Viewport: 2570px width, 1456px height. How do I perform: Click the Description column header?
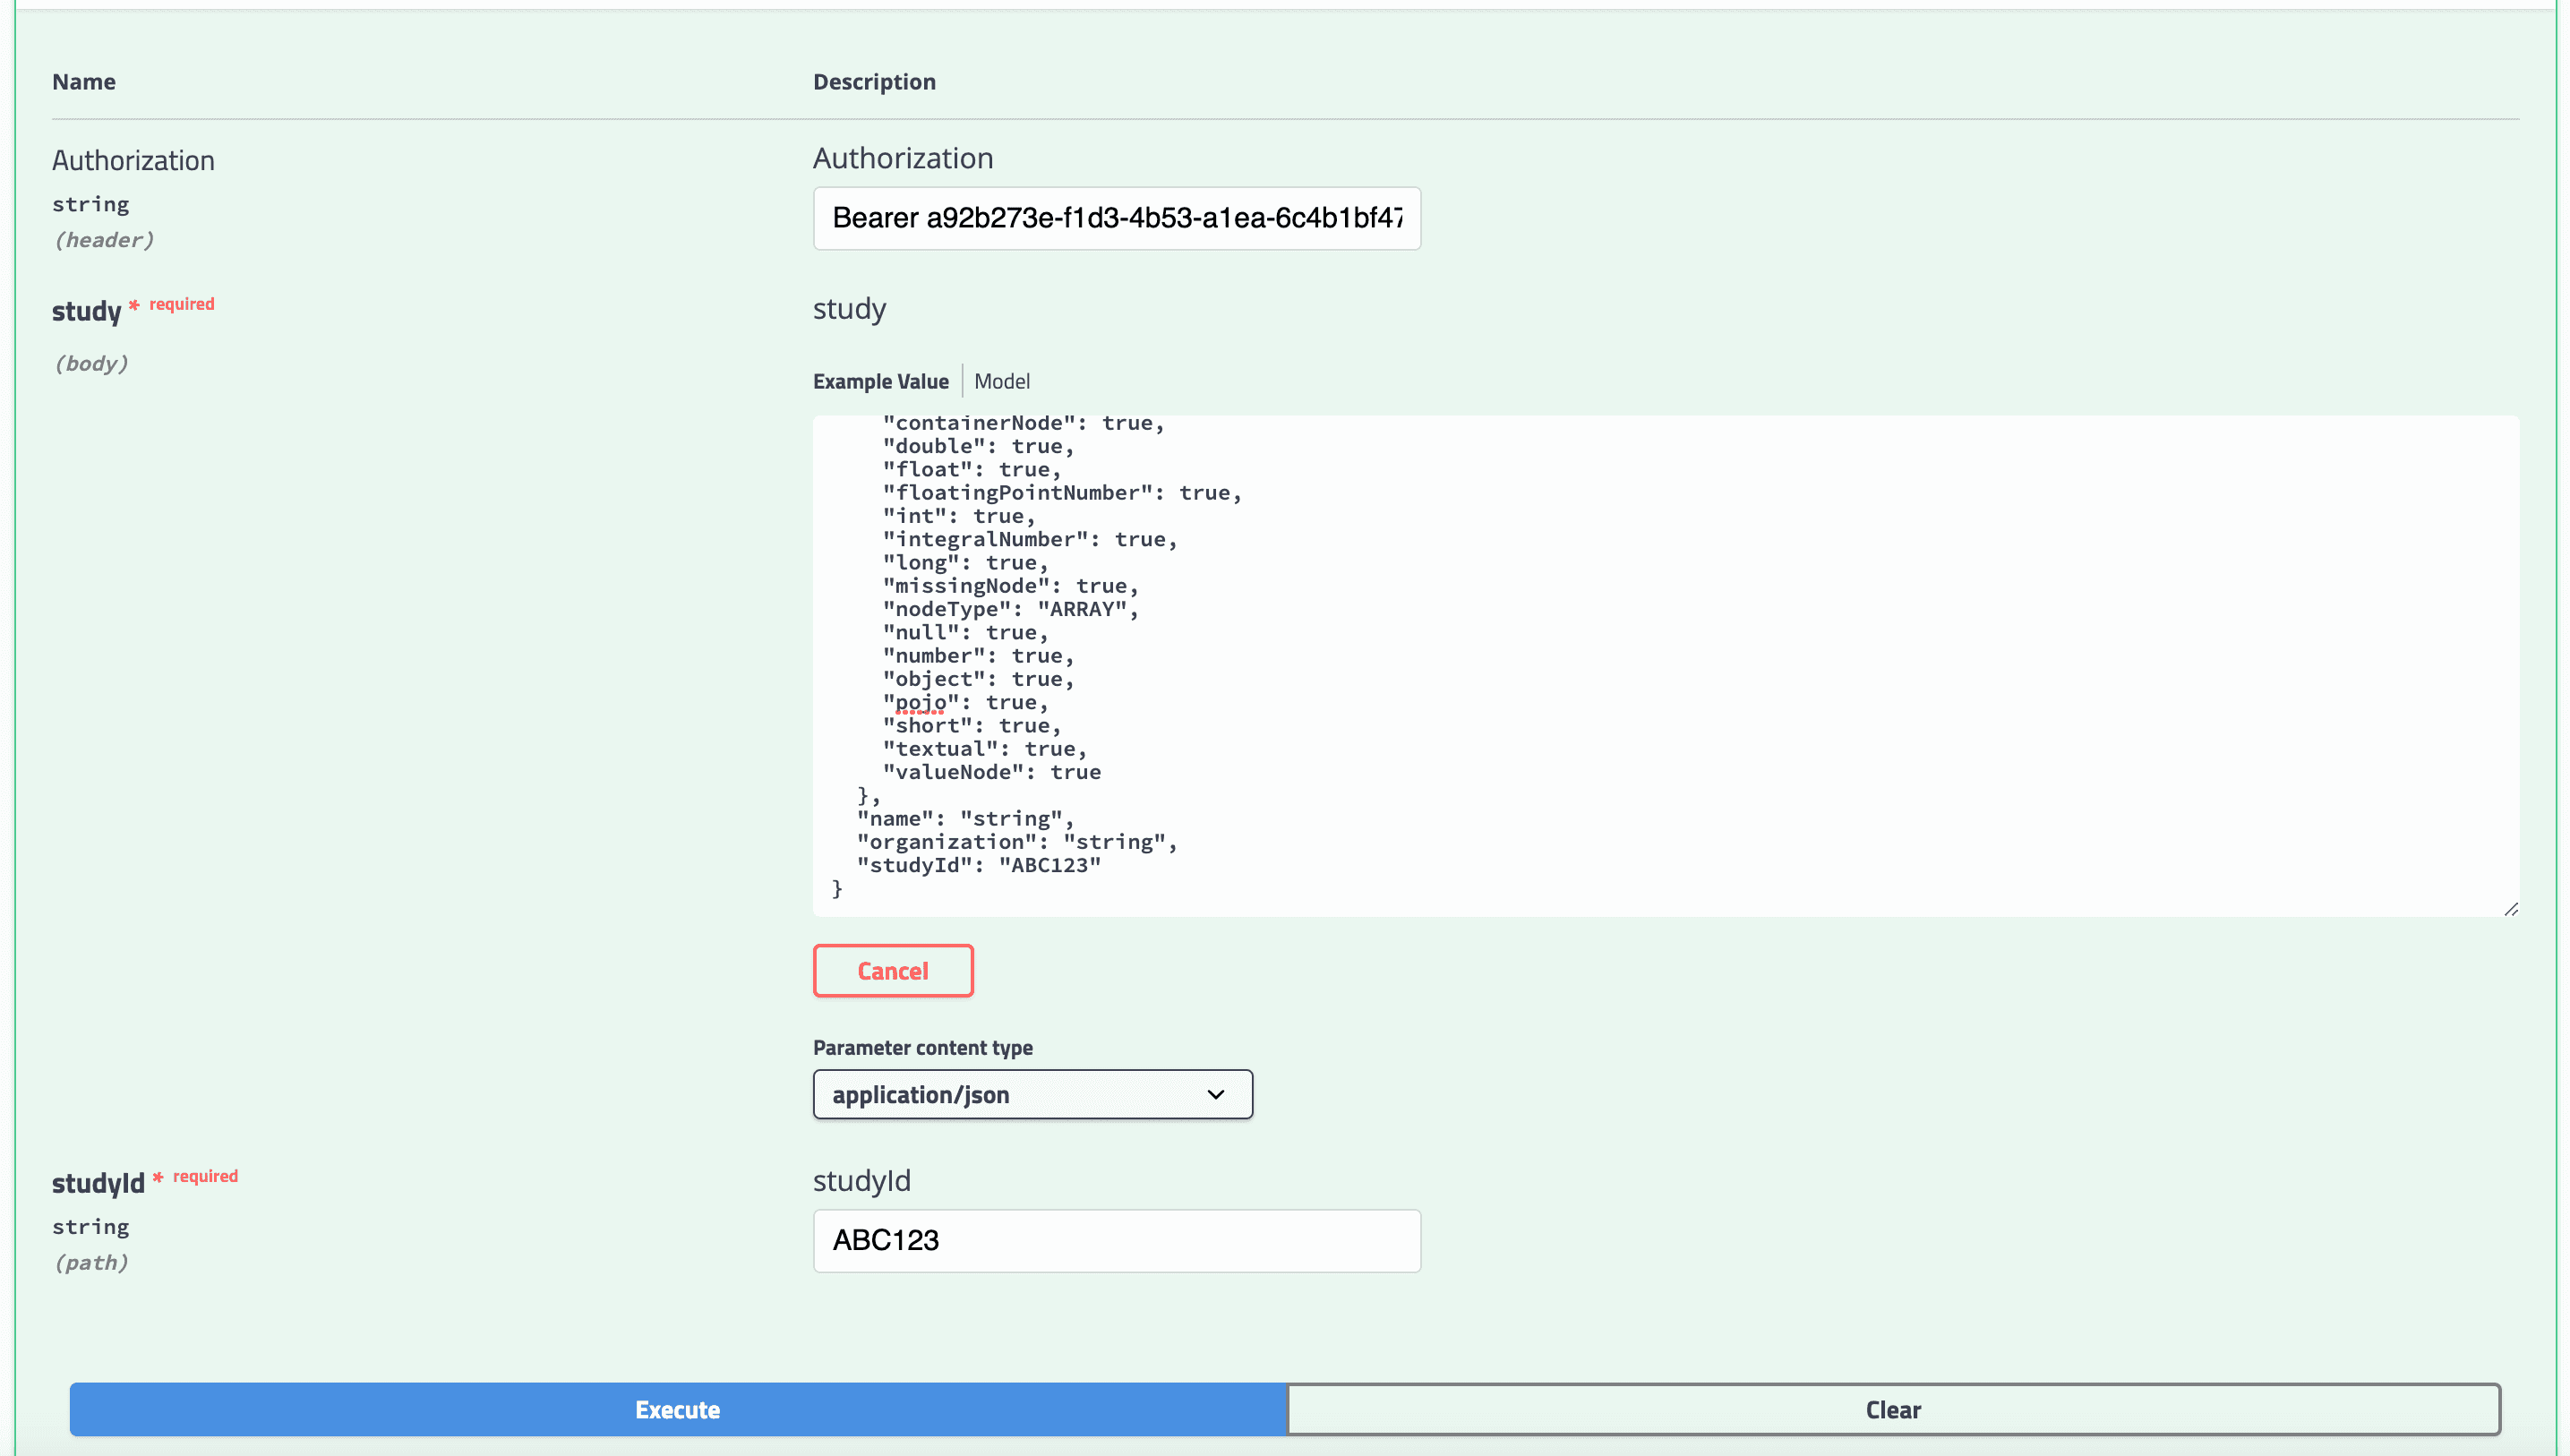click(x=873, y=82)
